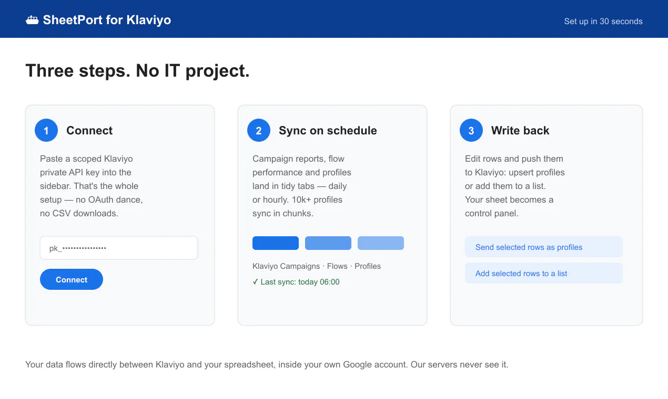This screenshot has width=668, height=399.
Task: Select the lightest blue tab swatch
Action: tap(381, 243)
